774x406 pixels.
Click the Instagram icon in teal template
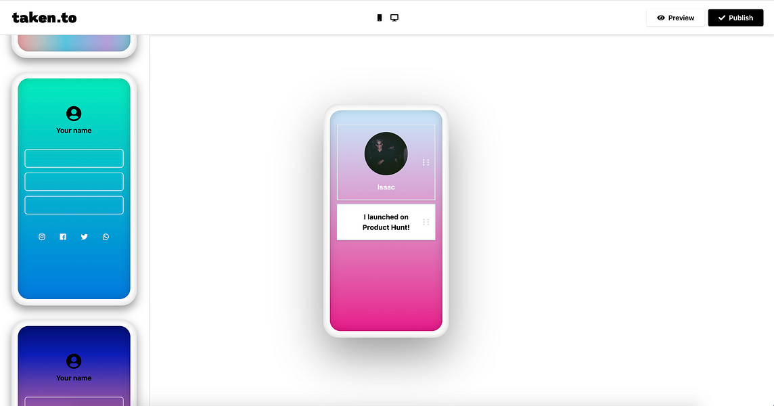[42, 237]
